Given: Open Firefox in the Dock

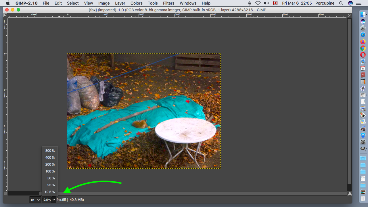Looking at the screenshot, I should pos(363,42).
